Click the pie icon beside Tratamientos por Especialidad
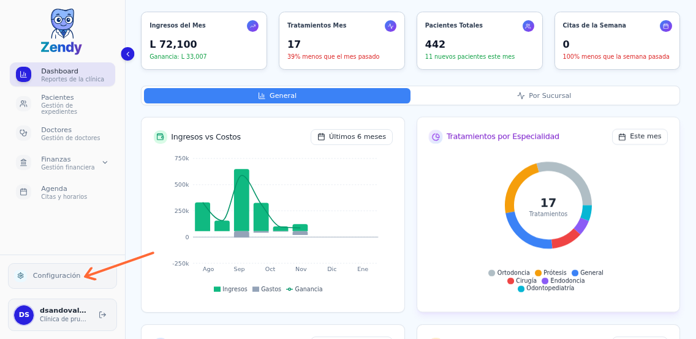Screen dimensions: 696x339 click(x=436, y=137)
